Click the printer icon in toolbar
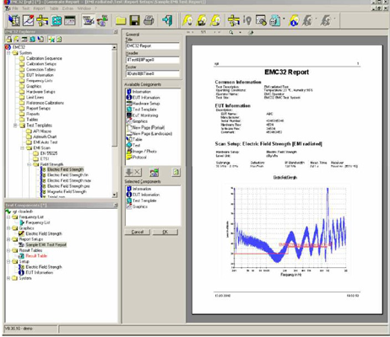The width and height of the screenshot is (390, 337). 149,20
